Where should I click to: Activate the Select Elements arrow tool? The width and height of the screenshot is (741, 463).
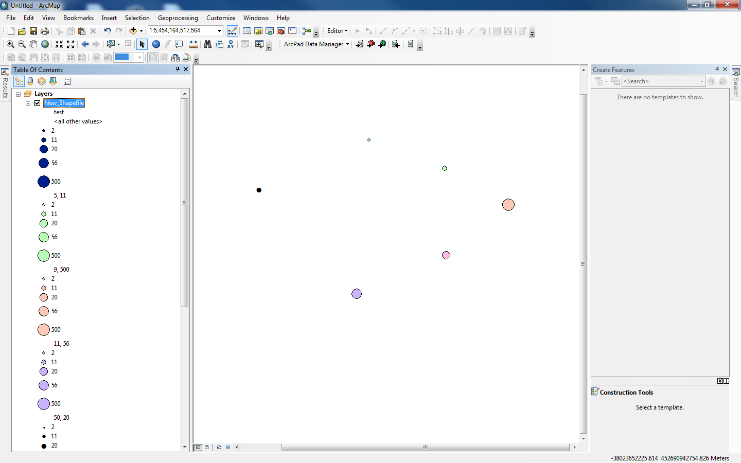pos(142,44)
